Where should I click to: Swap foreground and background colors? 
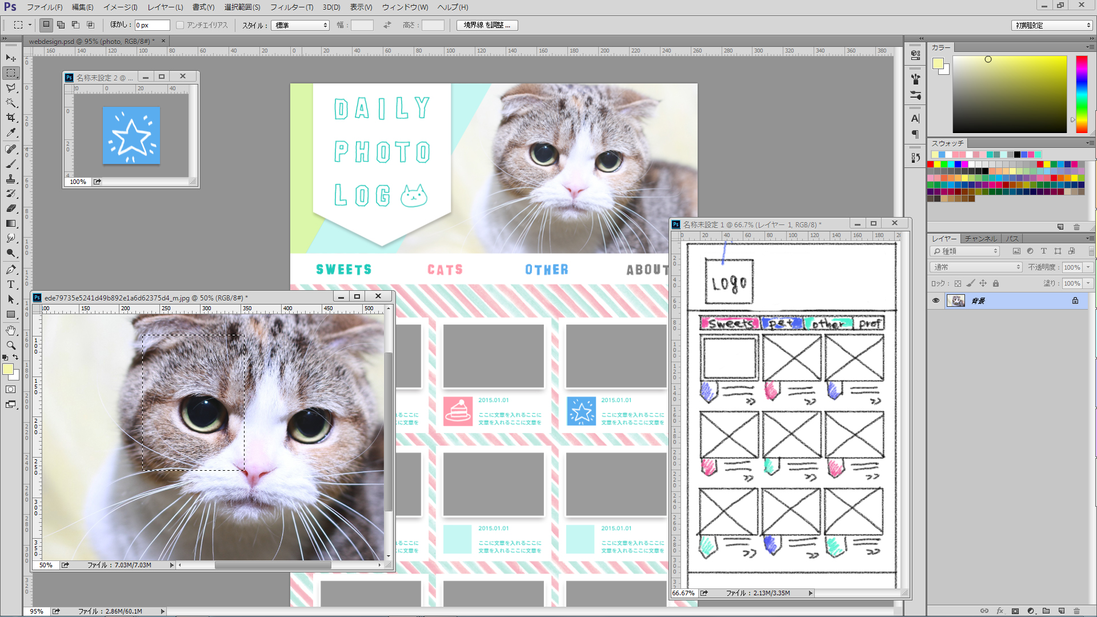tap(16, 357)
